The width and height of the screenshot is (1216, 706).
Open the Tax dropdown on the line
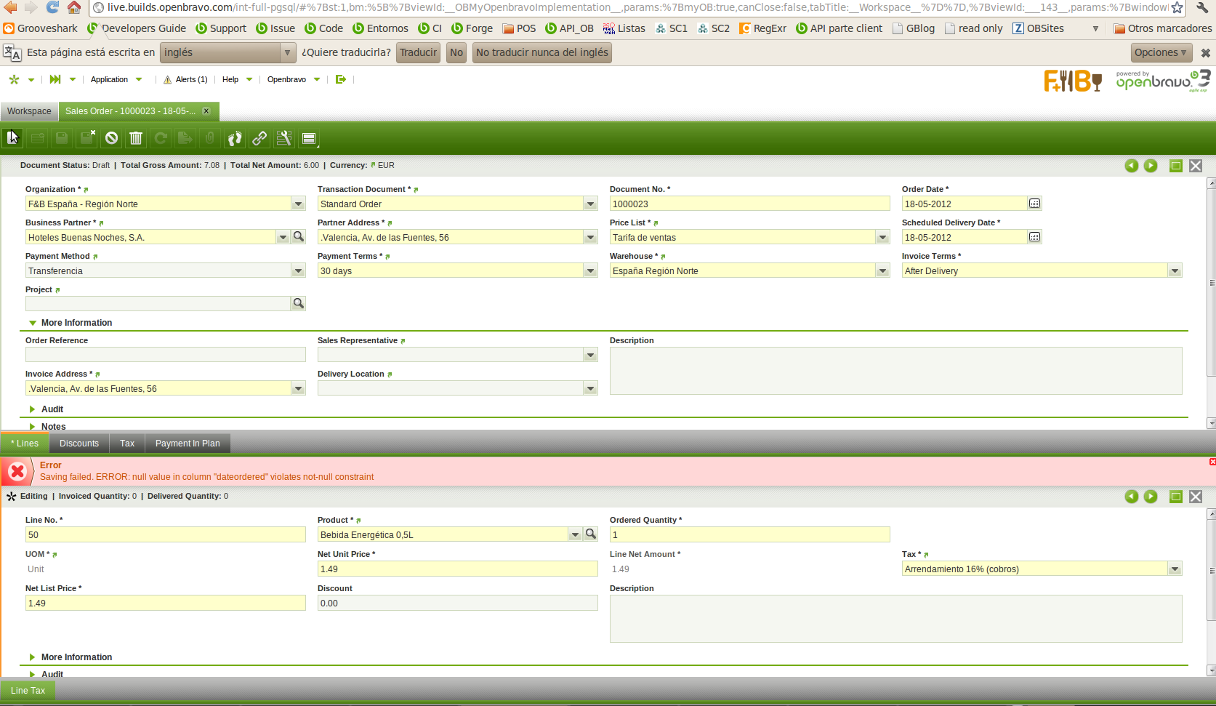click(x=1175, y=569)
